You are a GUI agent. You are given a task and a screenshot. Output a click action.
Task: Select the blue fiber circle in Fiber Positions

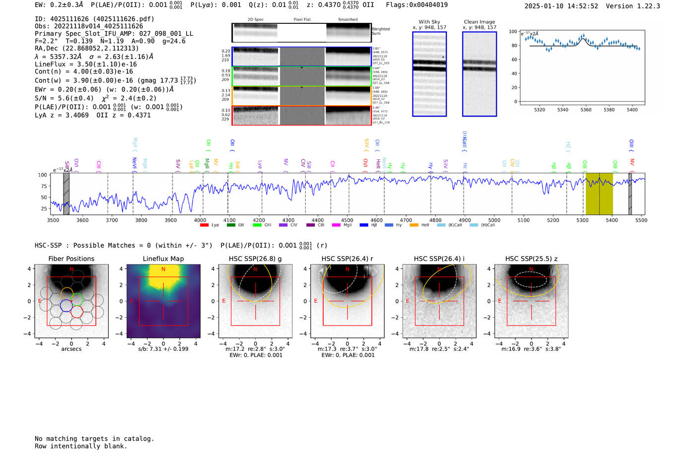click(x=66, y=306)
